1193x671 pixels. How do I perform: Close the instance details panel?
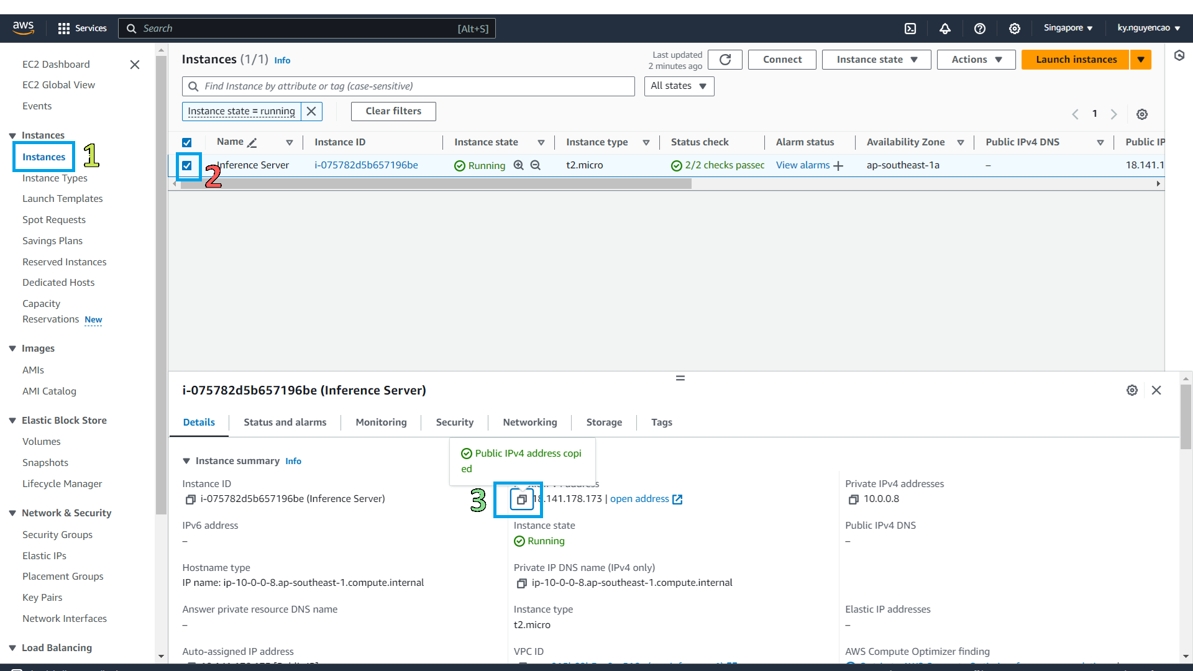(x=1156, y=390)
